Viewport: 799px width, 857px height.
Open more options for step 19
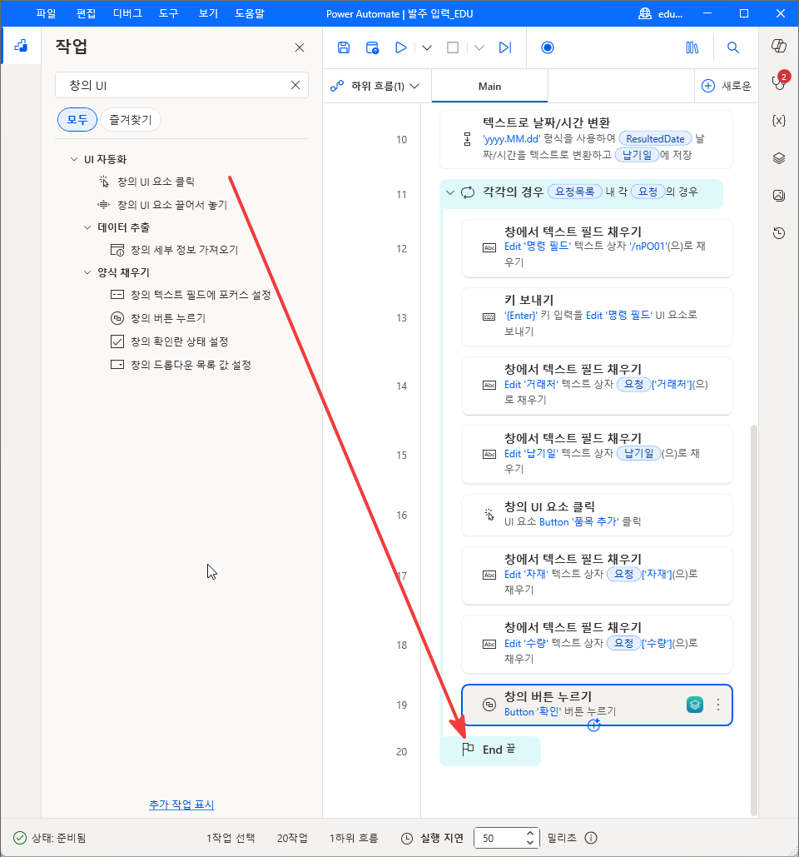[x=717, y=705]
